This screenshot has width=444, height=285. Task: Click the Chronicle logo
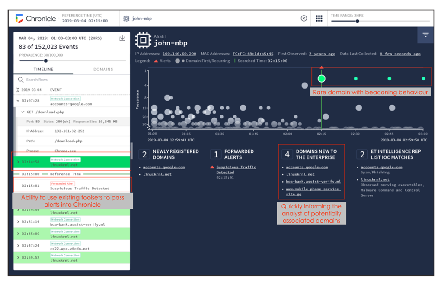pos(36,19)
